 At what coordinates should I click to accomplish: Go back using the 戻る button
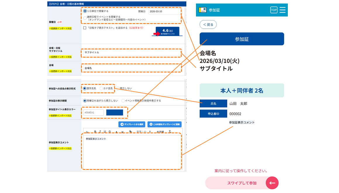[208, 25]
